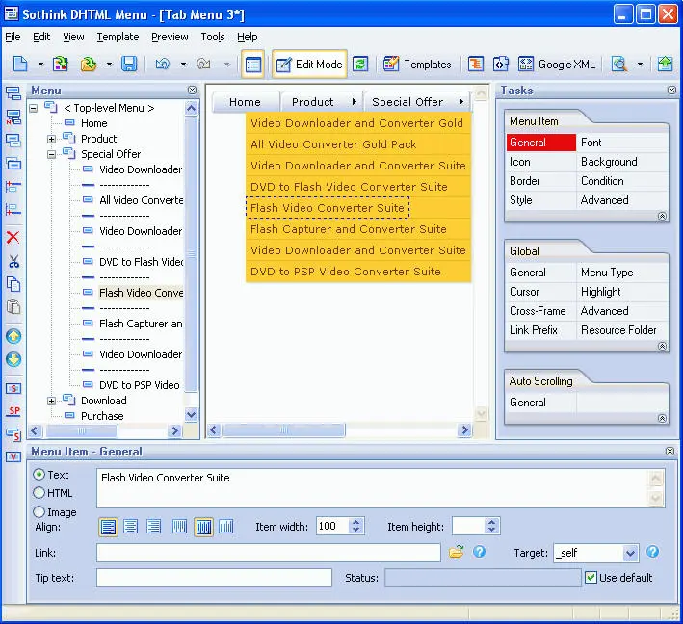
Task: Open Resource Folder under Global
Action: click(618, 330)
